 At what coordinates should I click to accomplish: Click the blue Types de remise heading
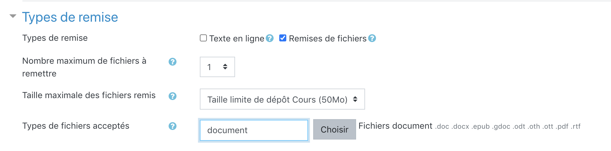tap(70, 17)
